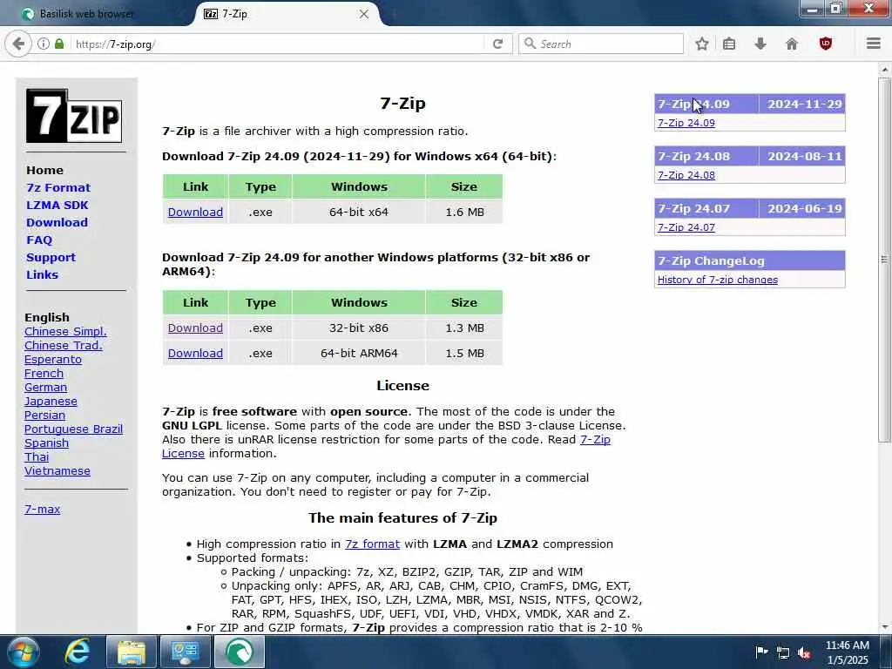
Task: Open the FAQ sidebar link
Action: 39,240
